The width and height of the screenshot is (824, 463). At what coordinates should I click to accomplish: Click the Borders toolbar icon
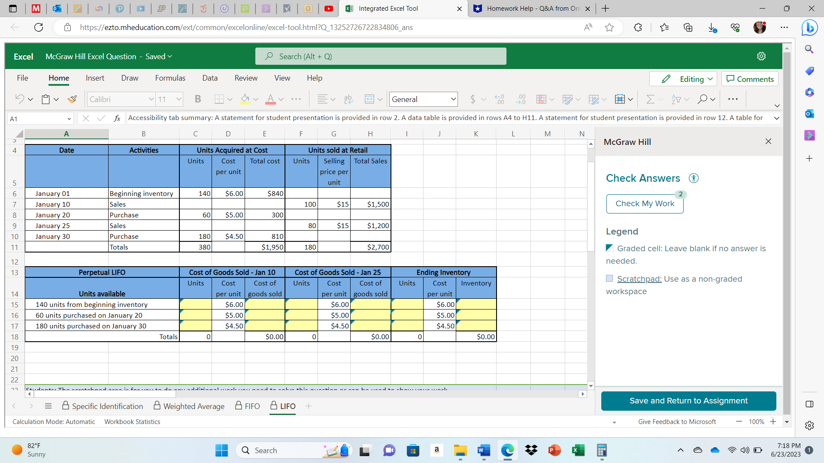219,99
